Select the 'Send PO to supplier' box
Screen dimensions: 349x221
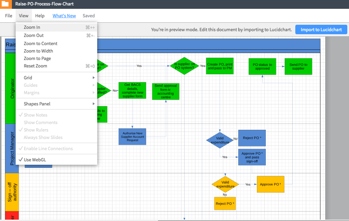(298, 66)
